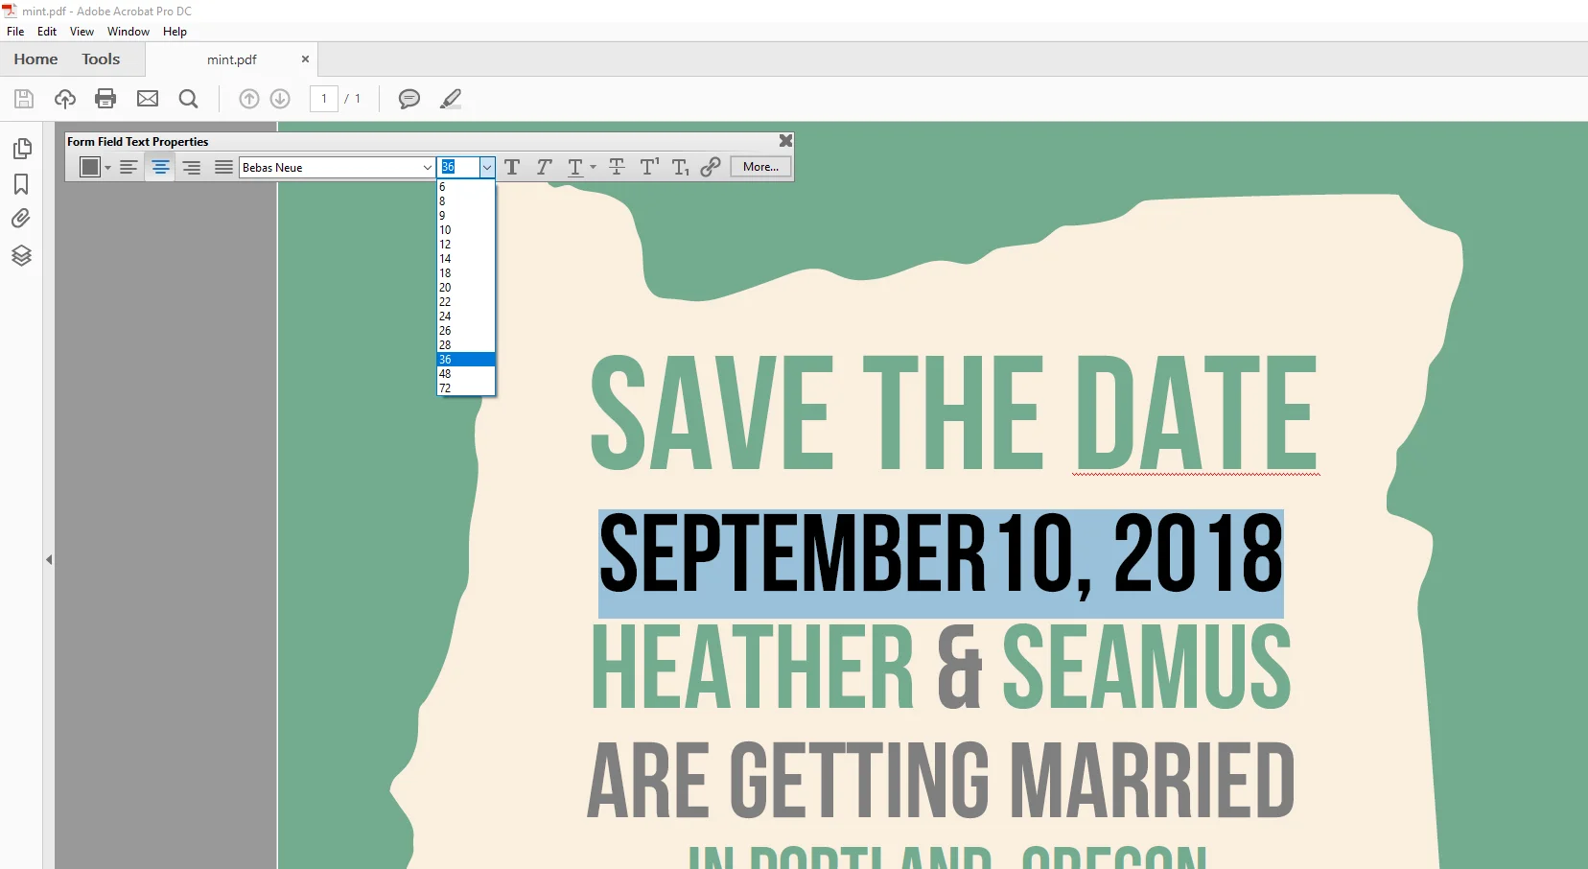The image size is (1588, 869).
Task: Choose font size 26
Action: click(x=466, y=331)
